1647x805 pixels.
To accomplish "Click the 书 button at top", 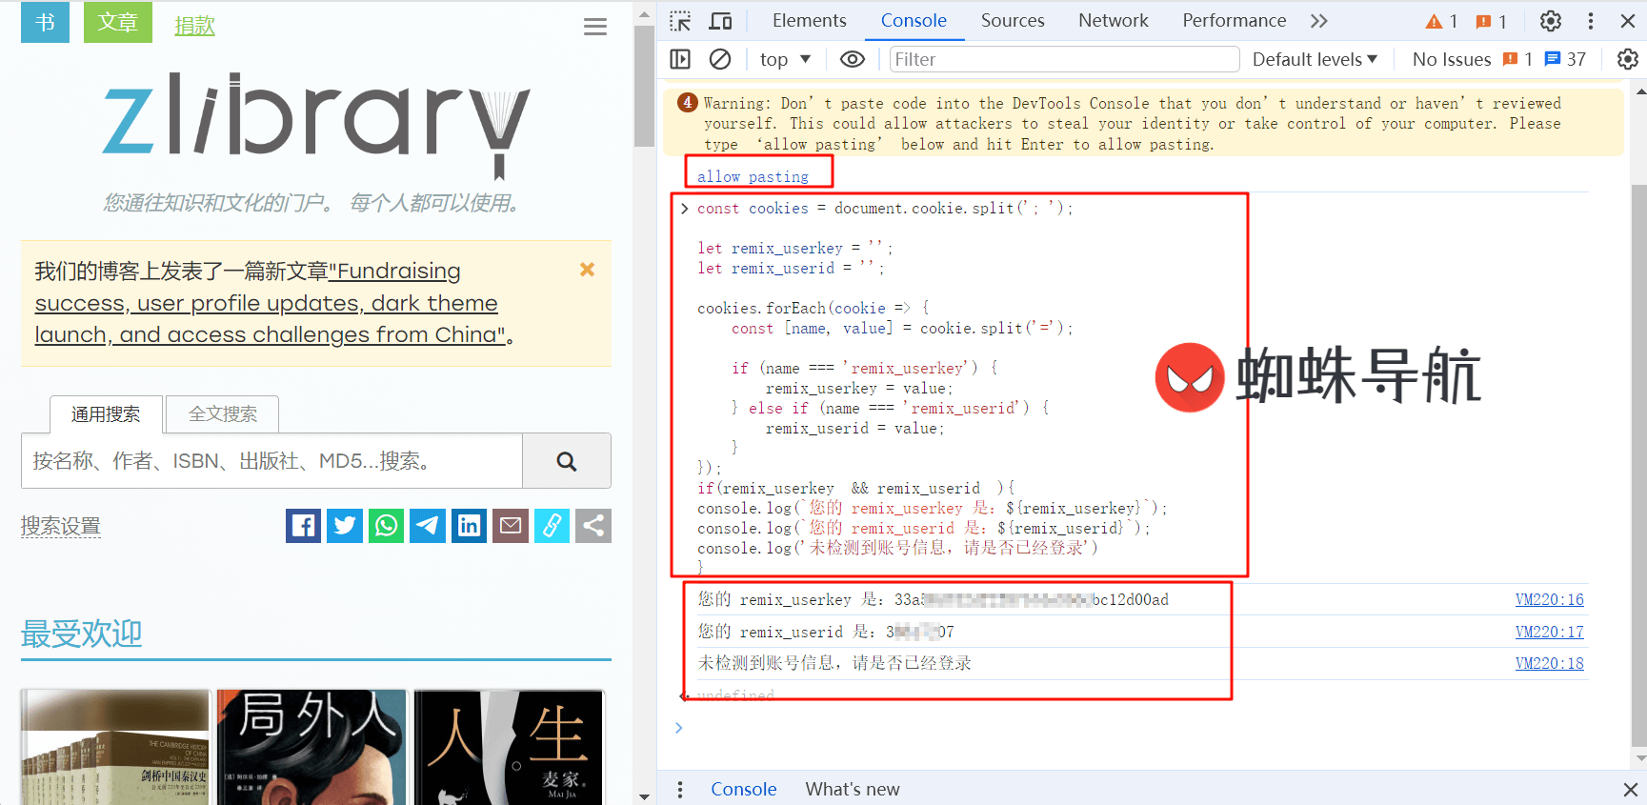I will pos(45,22).
